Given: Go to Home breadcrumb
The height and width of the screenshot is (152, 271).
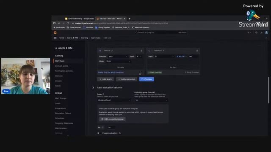Looking at the screenshot, I should (x=61, y=38).
